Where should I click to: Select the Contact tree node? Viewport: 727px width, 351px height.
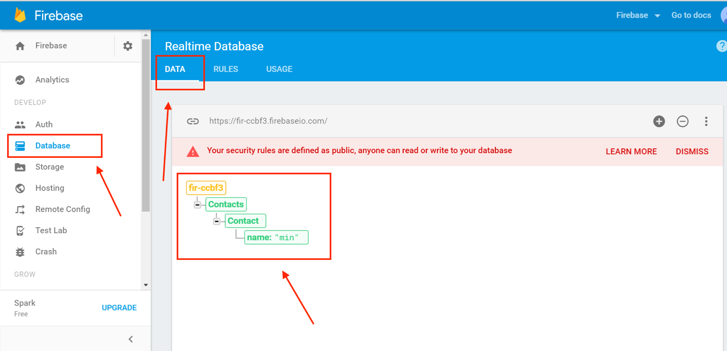pyautogui.click(x=246, y=221)
